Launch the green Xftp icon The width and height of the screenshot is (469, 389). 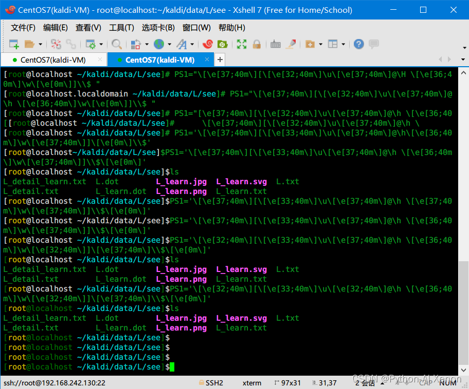pos(222,44)
